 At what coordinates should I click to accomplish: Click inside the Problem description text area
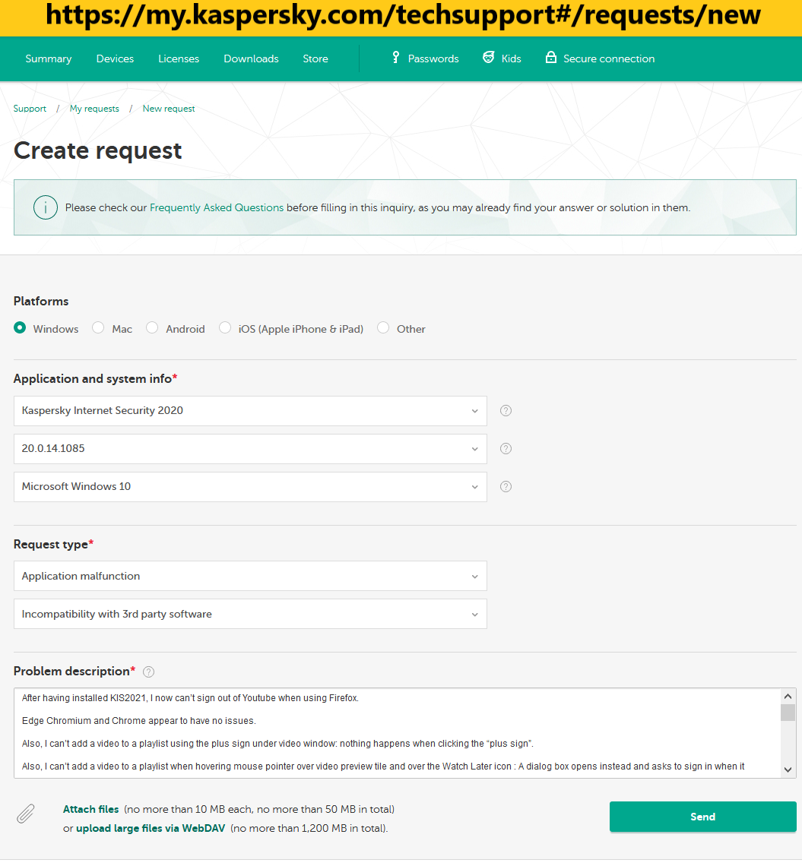tap(395, 732)
